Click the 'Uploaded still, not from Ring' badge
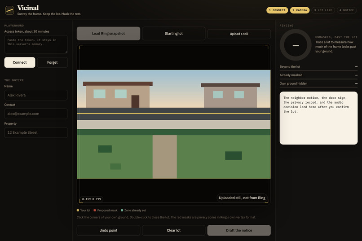 [242, 198]
